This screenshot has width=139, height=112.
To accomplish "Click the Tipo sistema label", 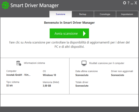I will coord(13,82).
